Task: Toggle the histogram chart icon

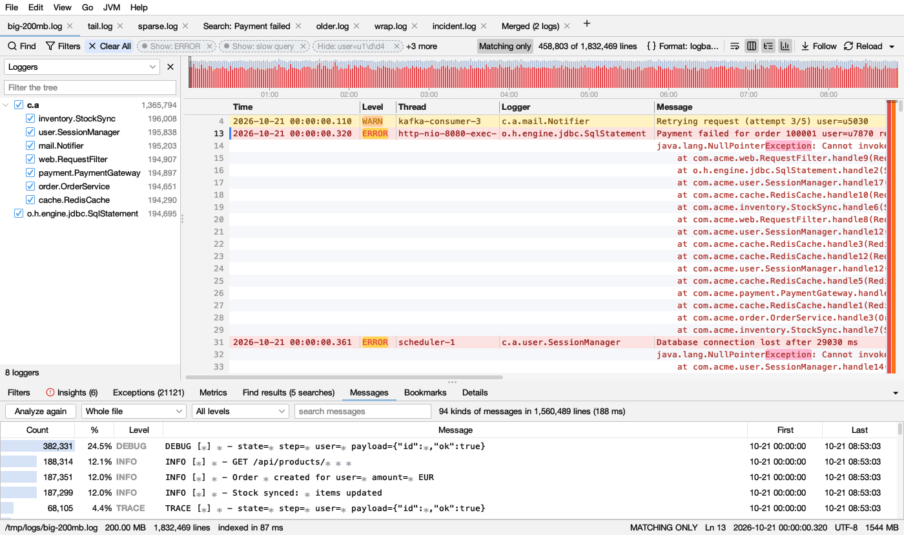Action: [785, 46]
